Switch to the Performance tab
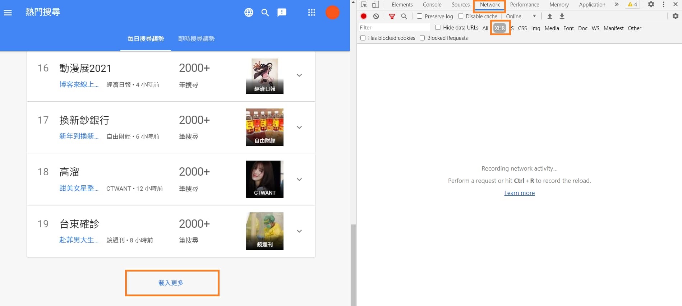Screen dimensions: 682x306 525,4
